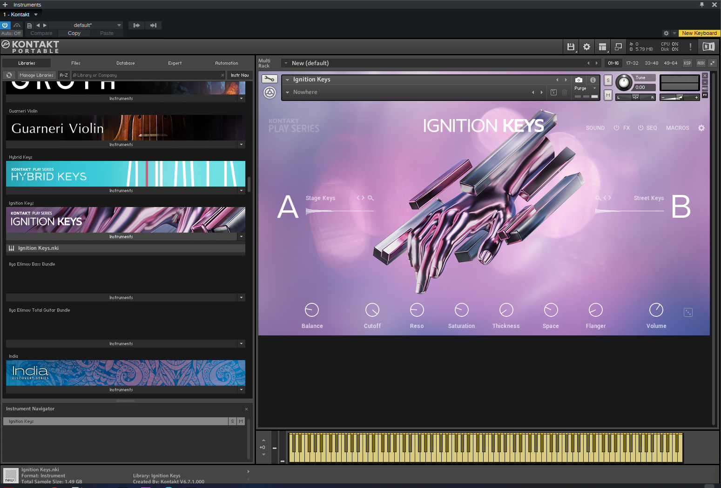Click the delete snapshot trash icon
Viewport: 721px width, 488px height.
(x=564, y=92)
